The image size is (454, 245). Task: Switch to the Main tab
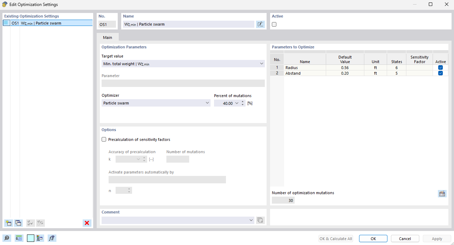[108, 37]
